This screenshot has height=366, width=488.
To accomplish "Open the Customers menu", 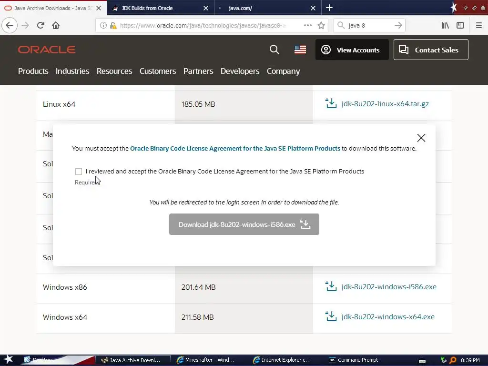I will 158,71.
